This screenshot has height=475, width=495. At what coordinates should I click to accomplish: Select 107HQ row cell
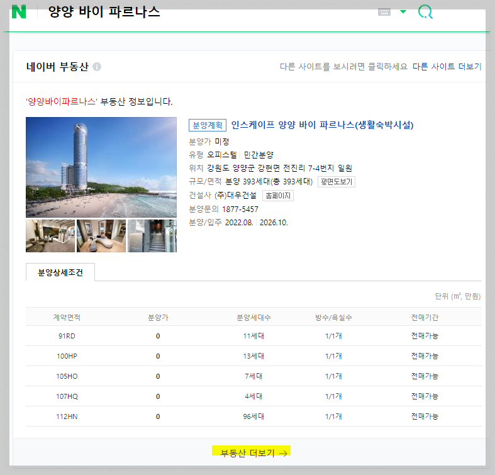coord(67,396)
